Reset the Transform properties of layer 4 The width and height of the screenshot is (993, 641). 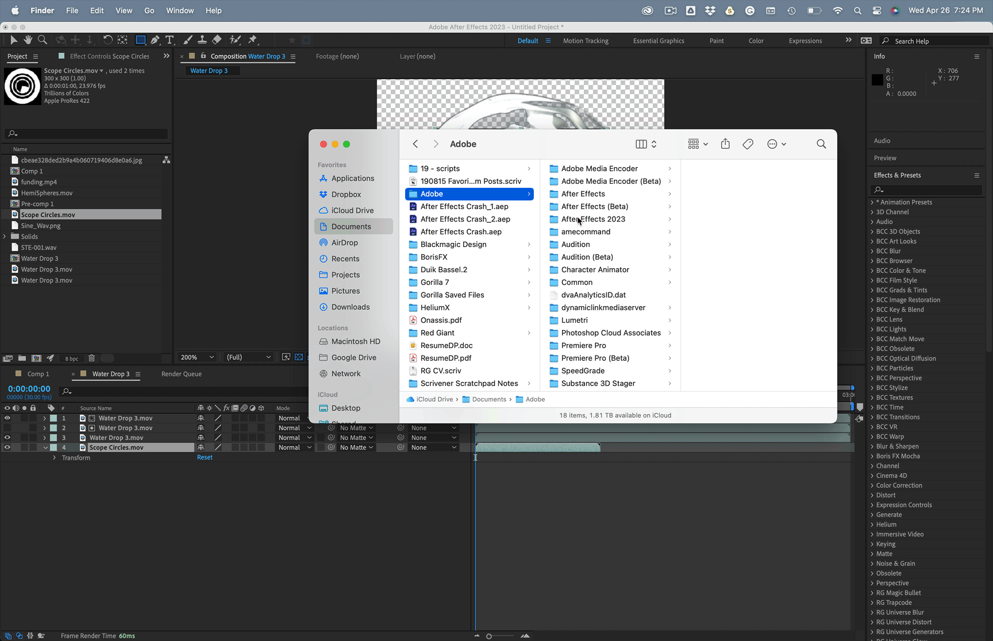[x=205, y=457]
